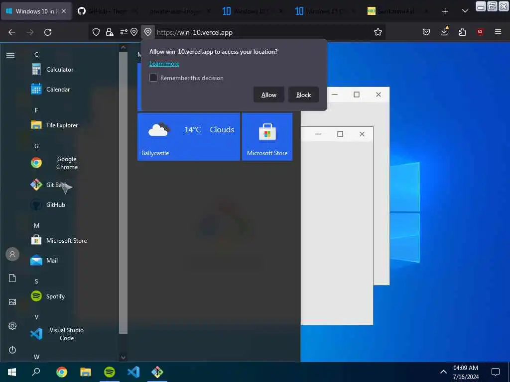Image resolution: width=510 pixels, height=382 pixels.
Task: Reload the current page
Action: click(x=48, y=32)
